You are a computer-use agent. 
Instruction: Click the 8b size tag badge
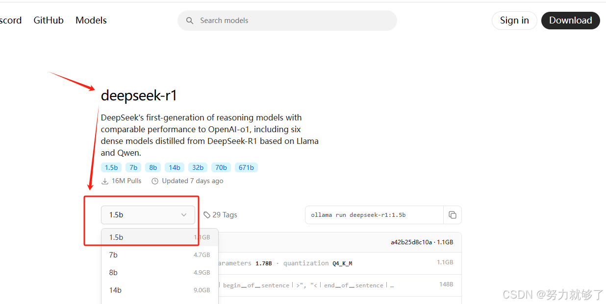pyautogui.click(x=153, y=167)
